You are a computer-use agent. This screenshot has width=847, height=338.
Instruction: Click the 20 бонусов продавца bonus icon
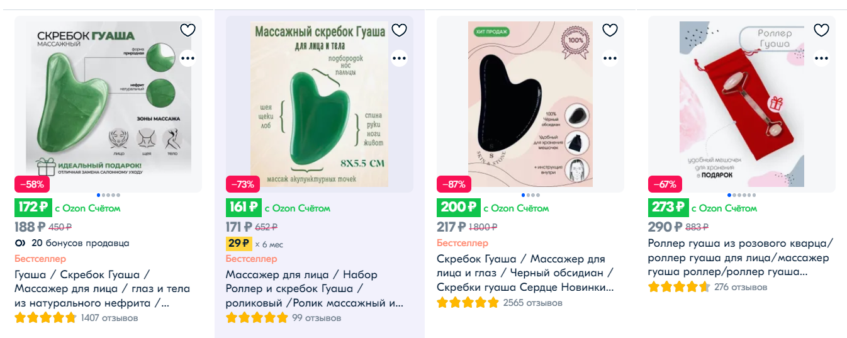[20, 243]
